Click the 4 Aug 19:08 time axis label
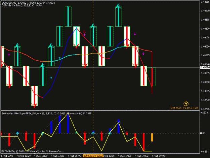 (158, 156)
